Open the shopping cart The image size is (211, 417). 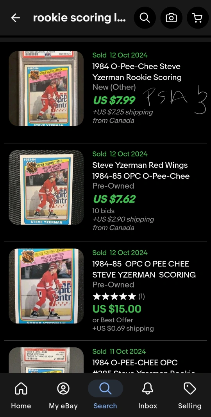click(197, 18)
